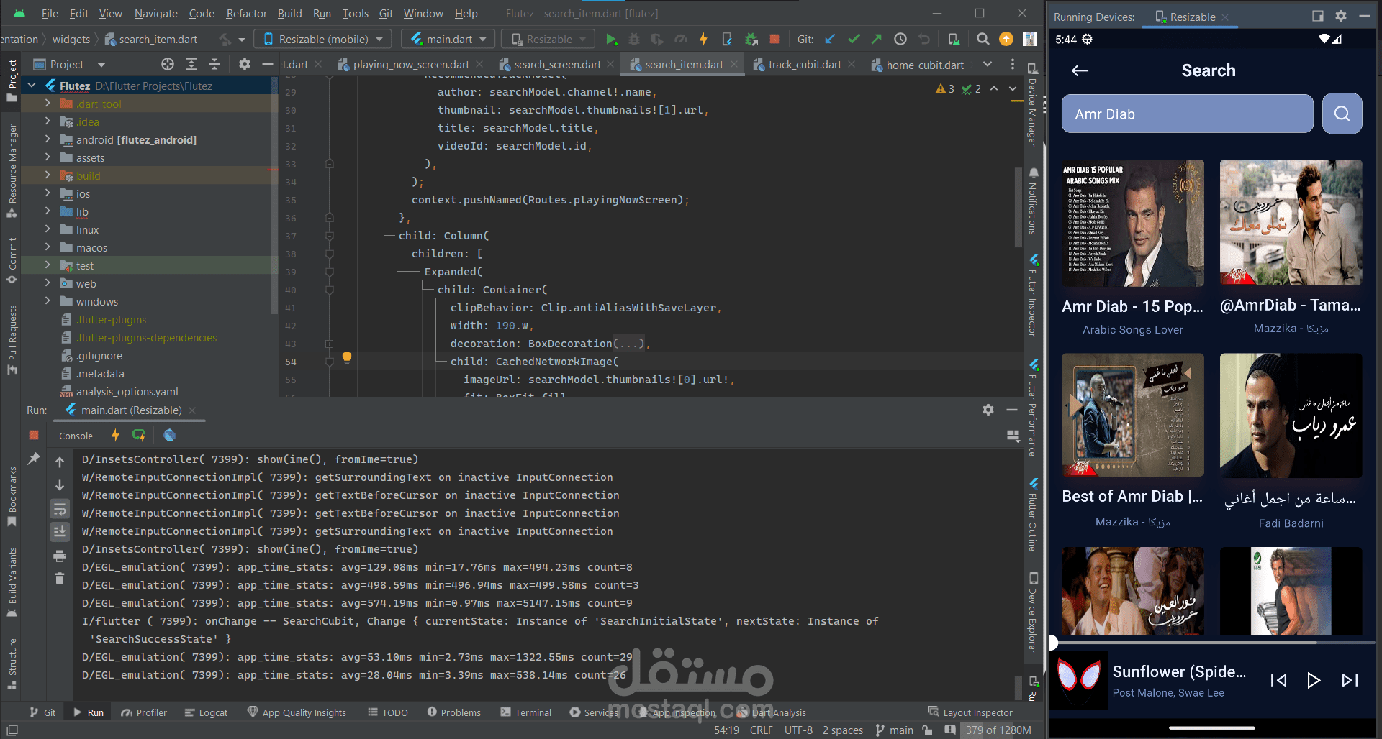
Task: Tap the search magnifier button in emulator
Action: pyautogui.click(x=1342, y=114)
